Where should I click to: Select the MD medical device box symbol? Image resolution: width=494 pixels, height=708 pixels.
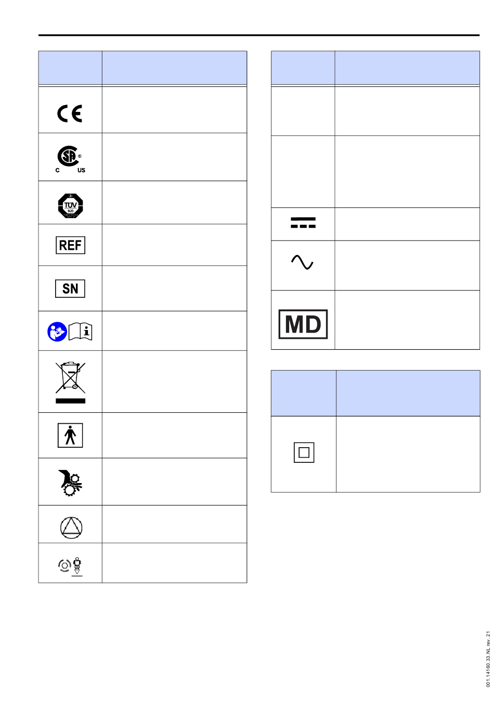303,324
